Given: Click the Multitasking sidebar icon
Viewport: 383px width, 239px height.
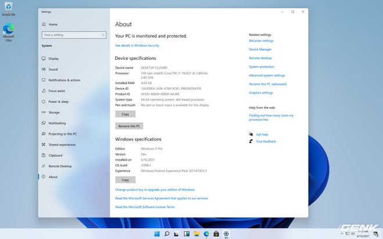Looking at the screenshot, I should pos(44,123).
